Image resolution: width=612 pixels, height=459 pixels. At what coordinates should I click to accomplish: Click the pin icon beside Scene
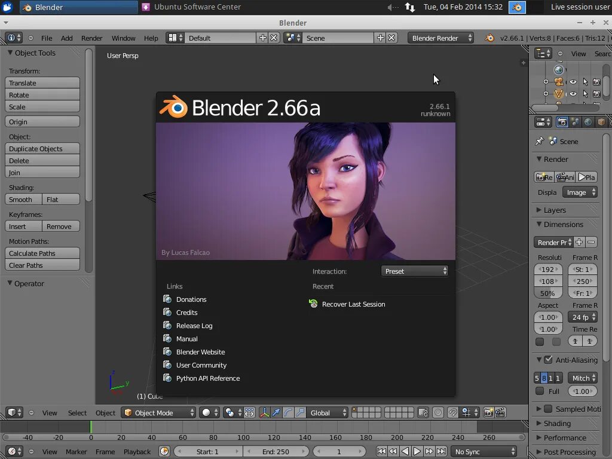(540, 141)
